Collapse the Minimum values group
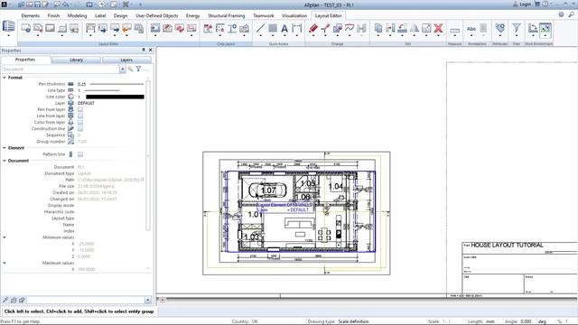The image size is (578, 325). [5, 237]
